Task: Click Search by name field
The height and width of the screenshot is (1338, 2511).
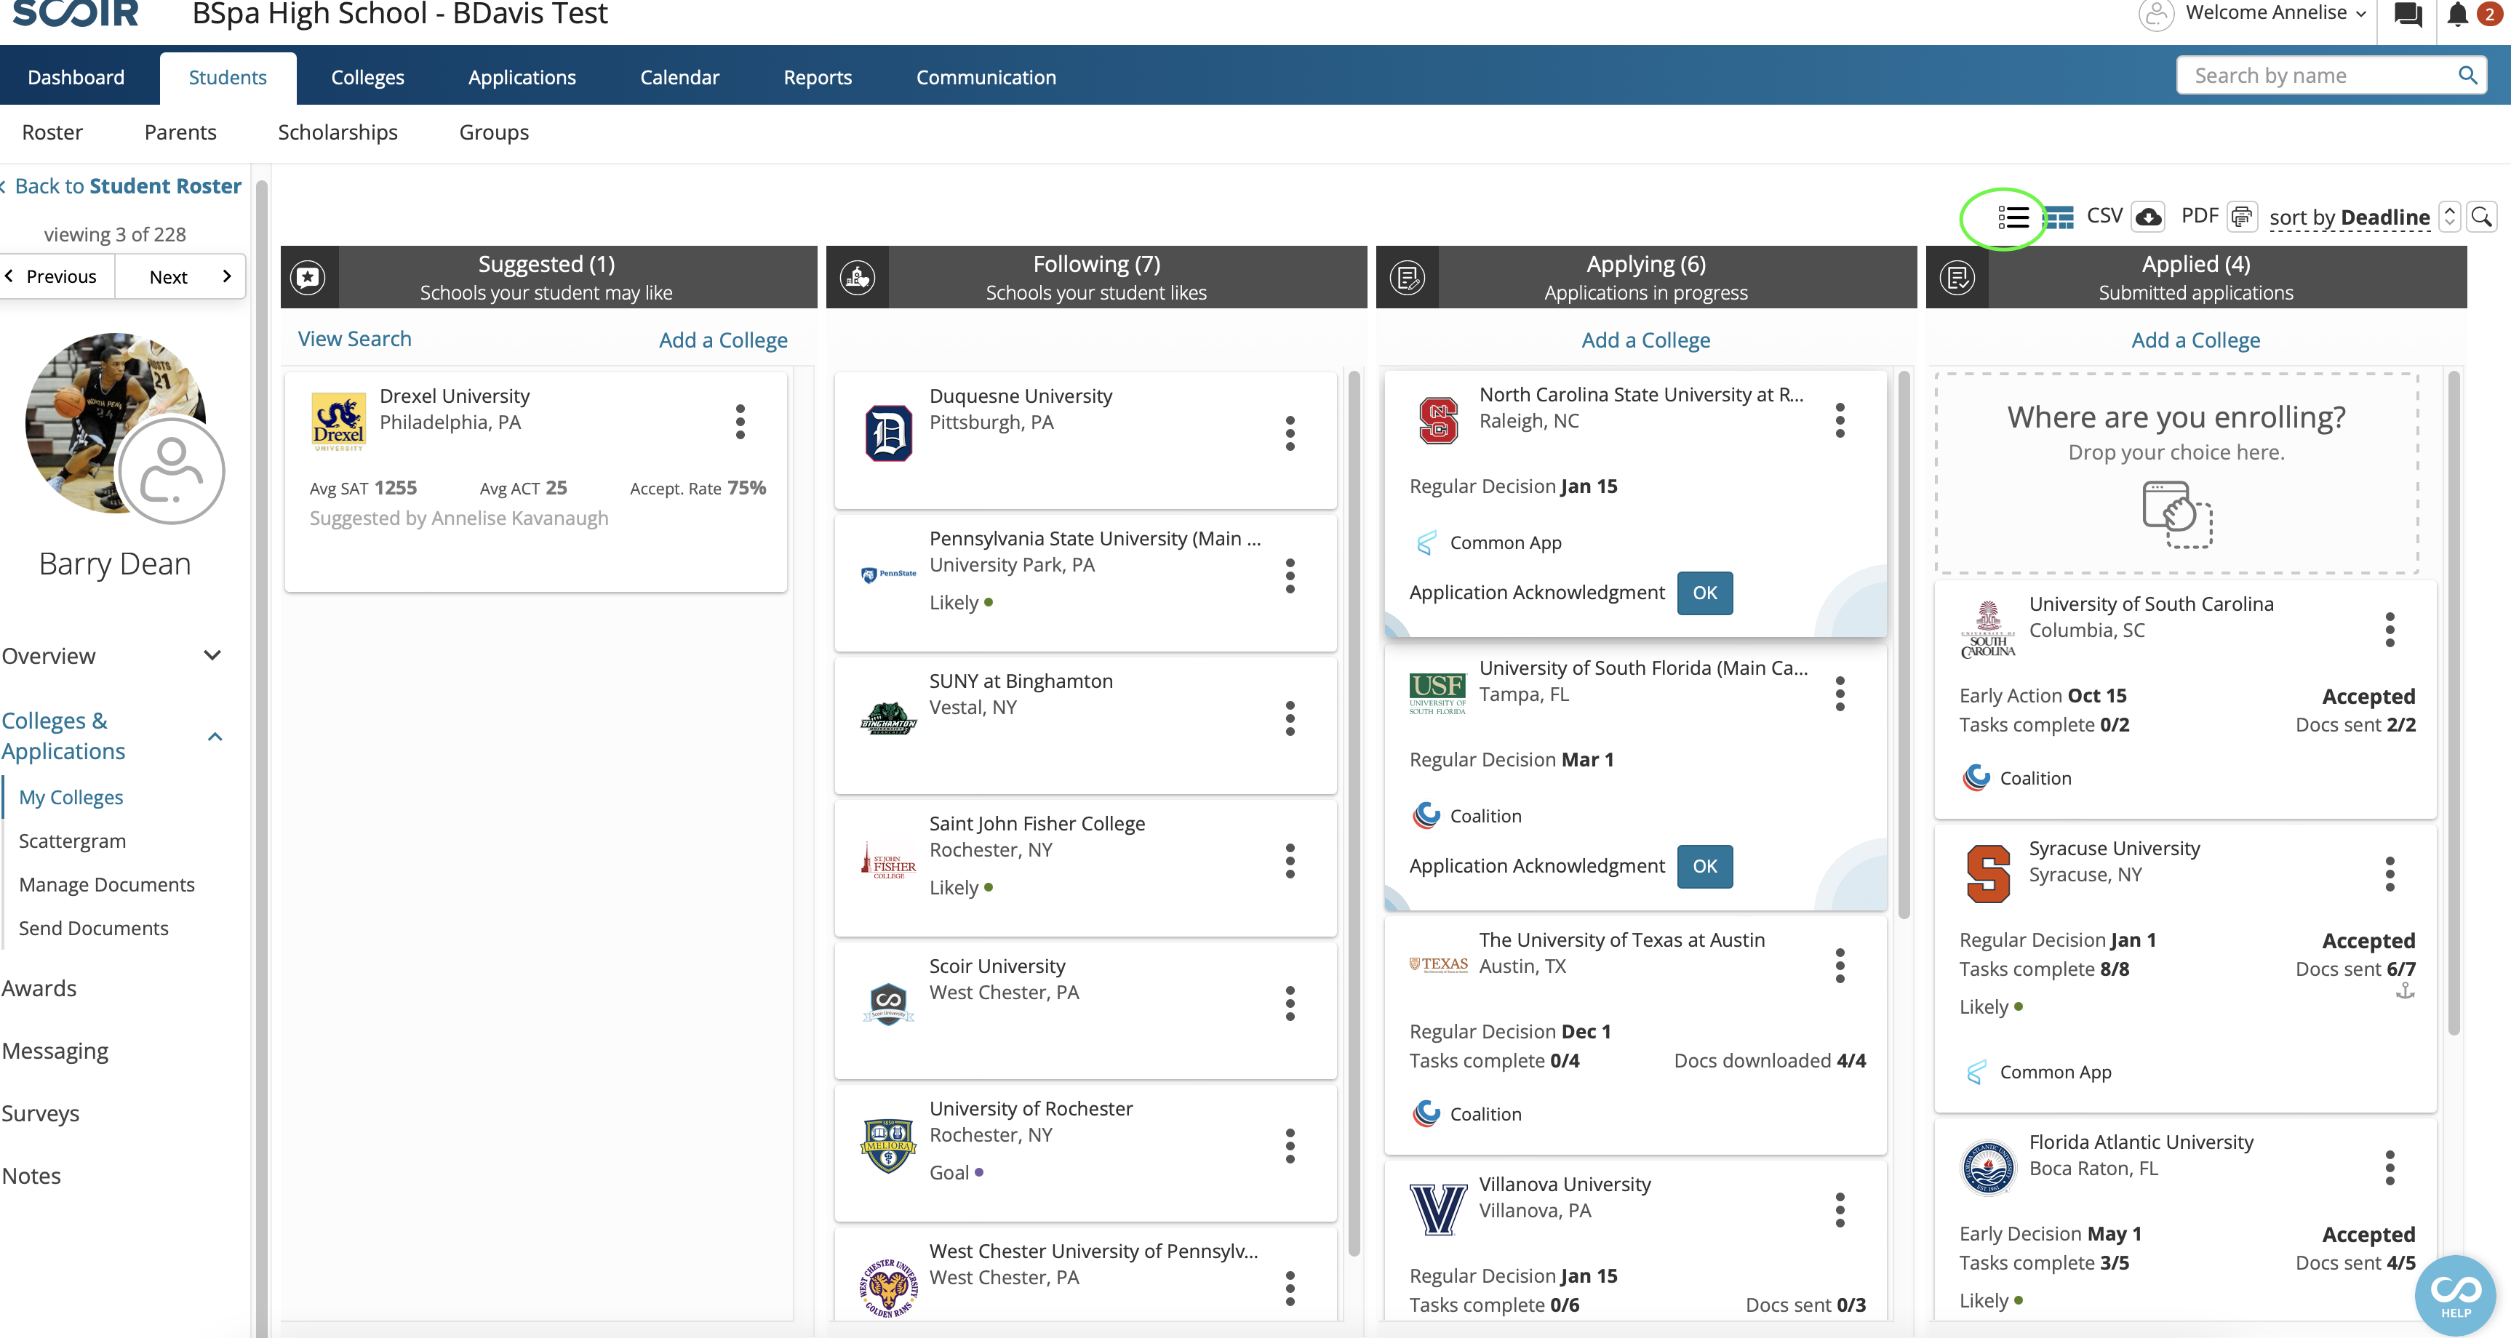Action: click(2331, 75)
